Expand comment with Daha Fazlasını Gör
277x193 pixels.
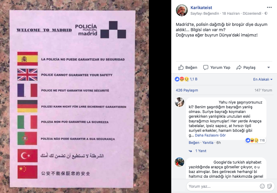click(210, 135)
